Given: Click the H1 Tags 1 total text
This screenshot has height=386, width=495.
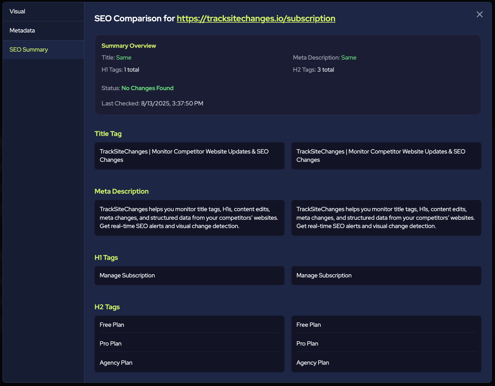Looking at the screenshot, I should [x=120, y=70].
